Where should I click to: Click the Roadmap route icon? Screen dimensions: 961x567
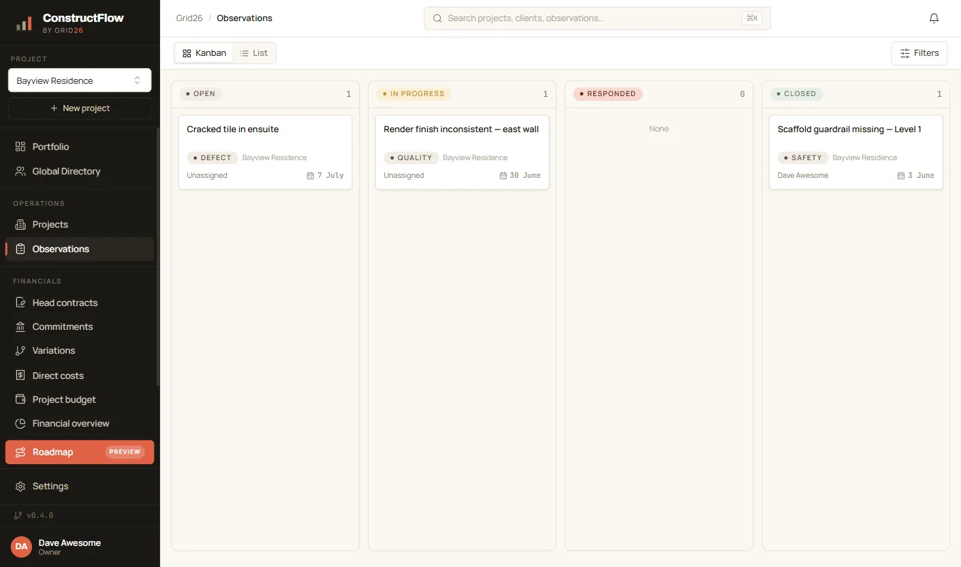[20, 452]
